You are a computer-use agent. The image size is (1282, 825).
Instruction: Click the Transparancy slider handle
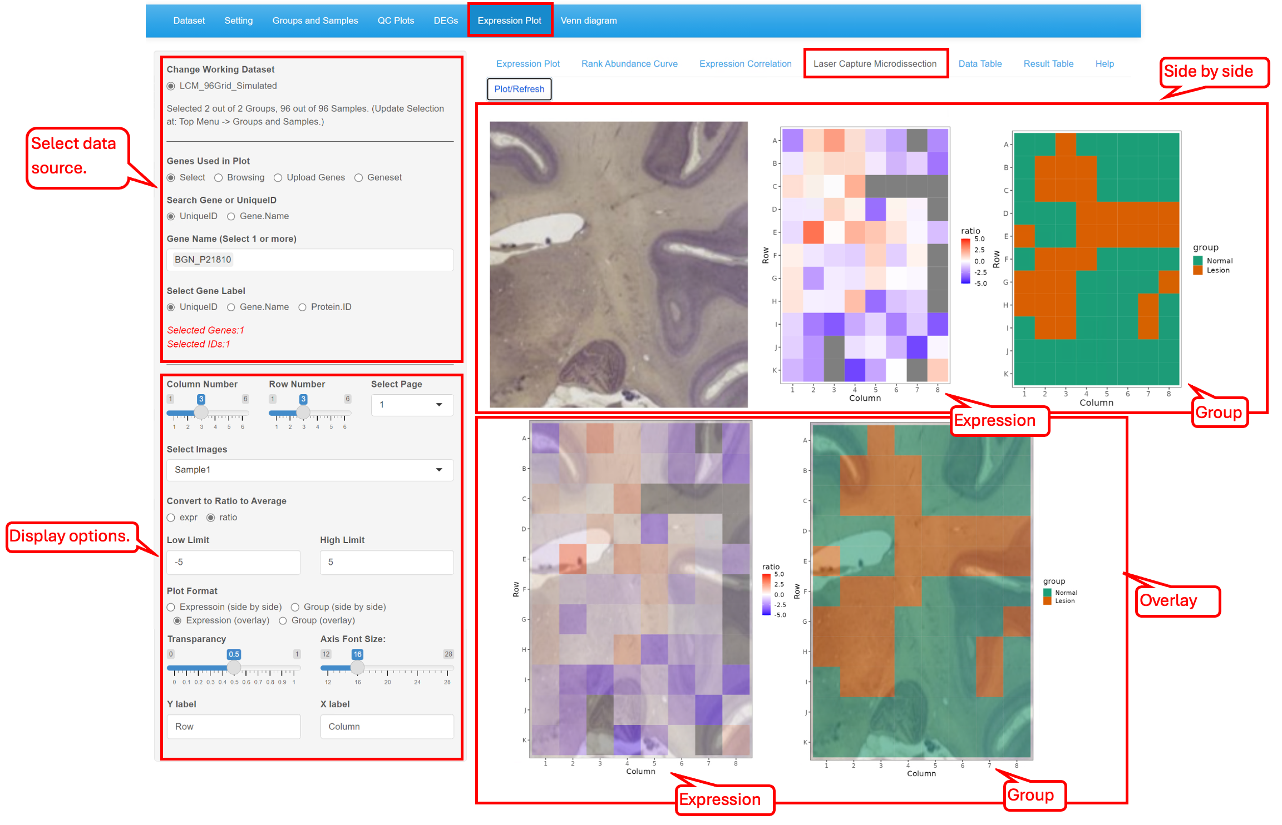(x=234, y=667)
